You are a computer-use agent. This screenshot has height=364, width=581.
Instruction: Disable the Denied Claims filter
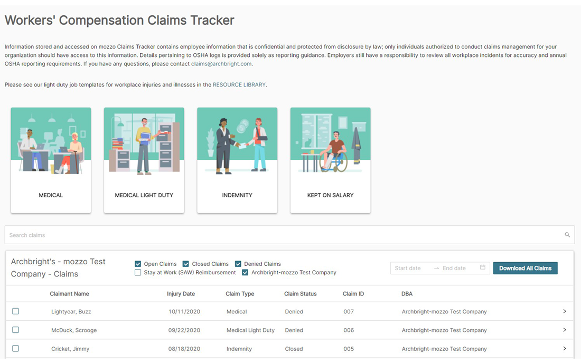[x=238, y=264]
